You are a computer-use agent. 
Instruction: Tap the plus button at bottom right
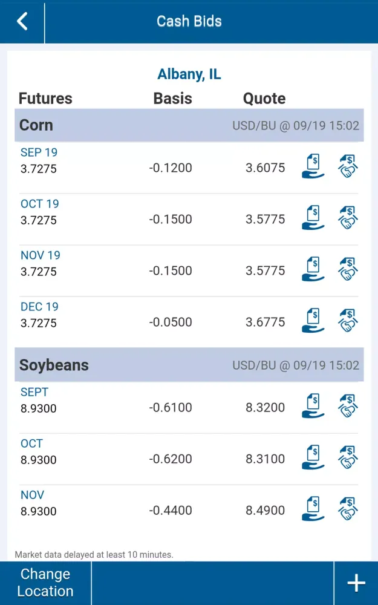tap(356, 583)
